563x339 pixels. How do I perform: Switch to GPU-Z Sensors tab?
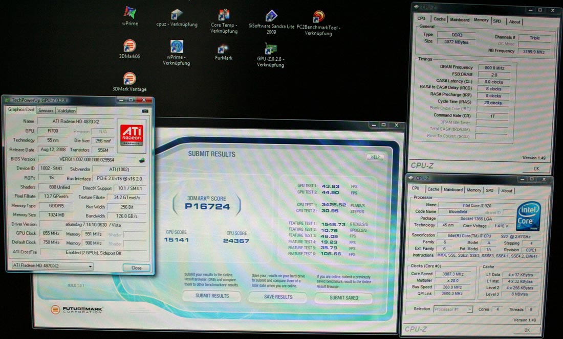pos(46,111)
